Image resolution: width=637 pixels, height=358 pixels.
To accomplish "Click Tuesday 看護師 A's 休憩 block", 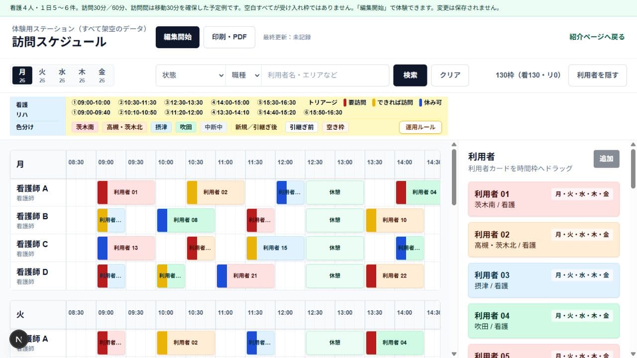I will pos(335,343).
